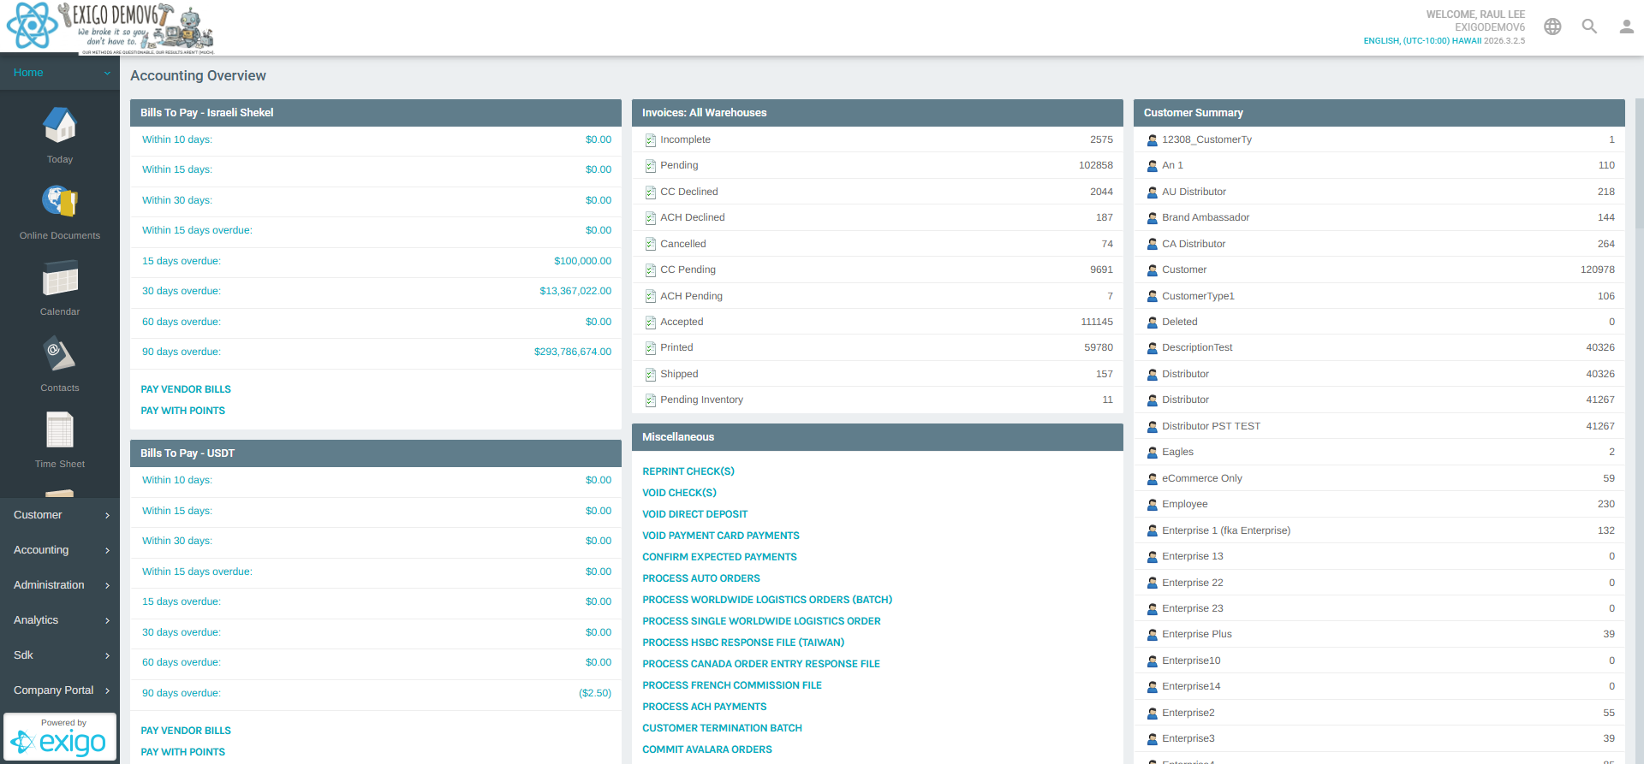The width and height of the screenshot is (1644, 764).
Task: Open Commit Avalara Orders link
Action: tap(707, 749)
